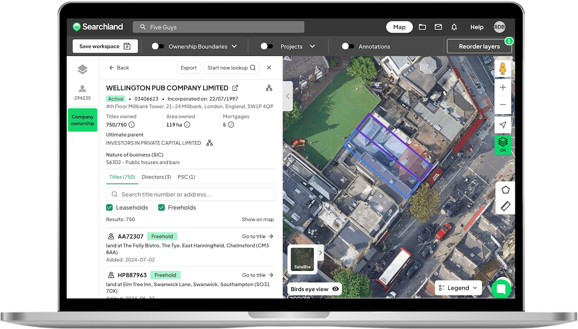Image resolution: width=578 pixels, height=329 pixels.
Task: Expand basemap options arrow next to Satellite
Action: click(x=320, y=252)
